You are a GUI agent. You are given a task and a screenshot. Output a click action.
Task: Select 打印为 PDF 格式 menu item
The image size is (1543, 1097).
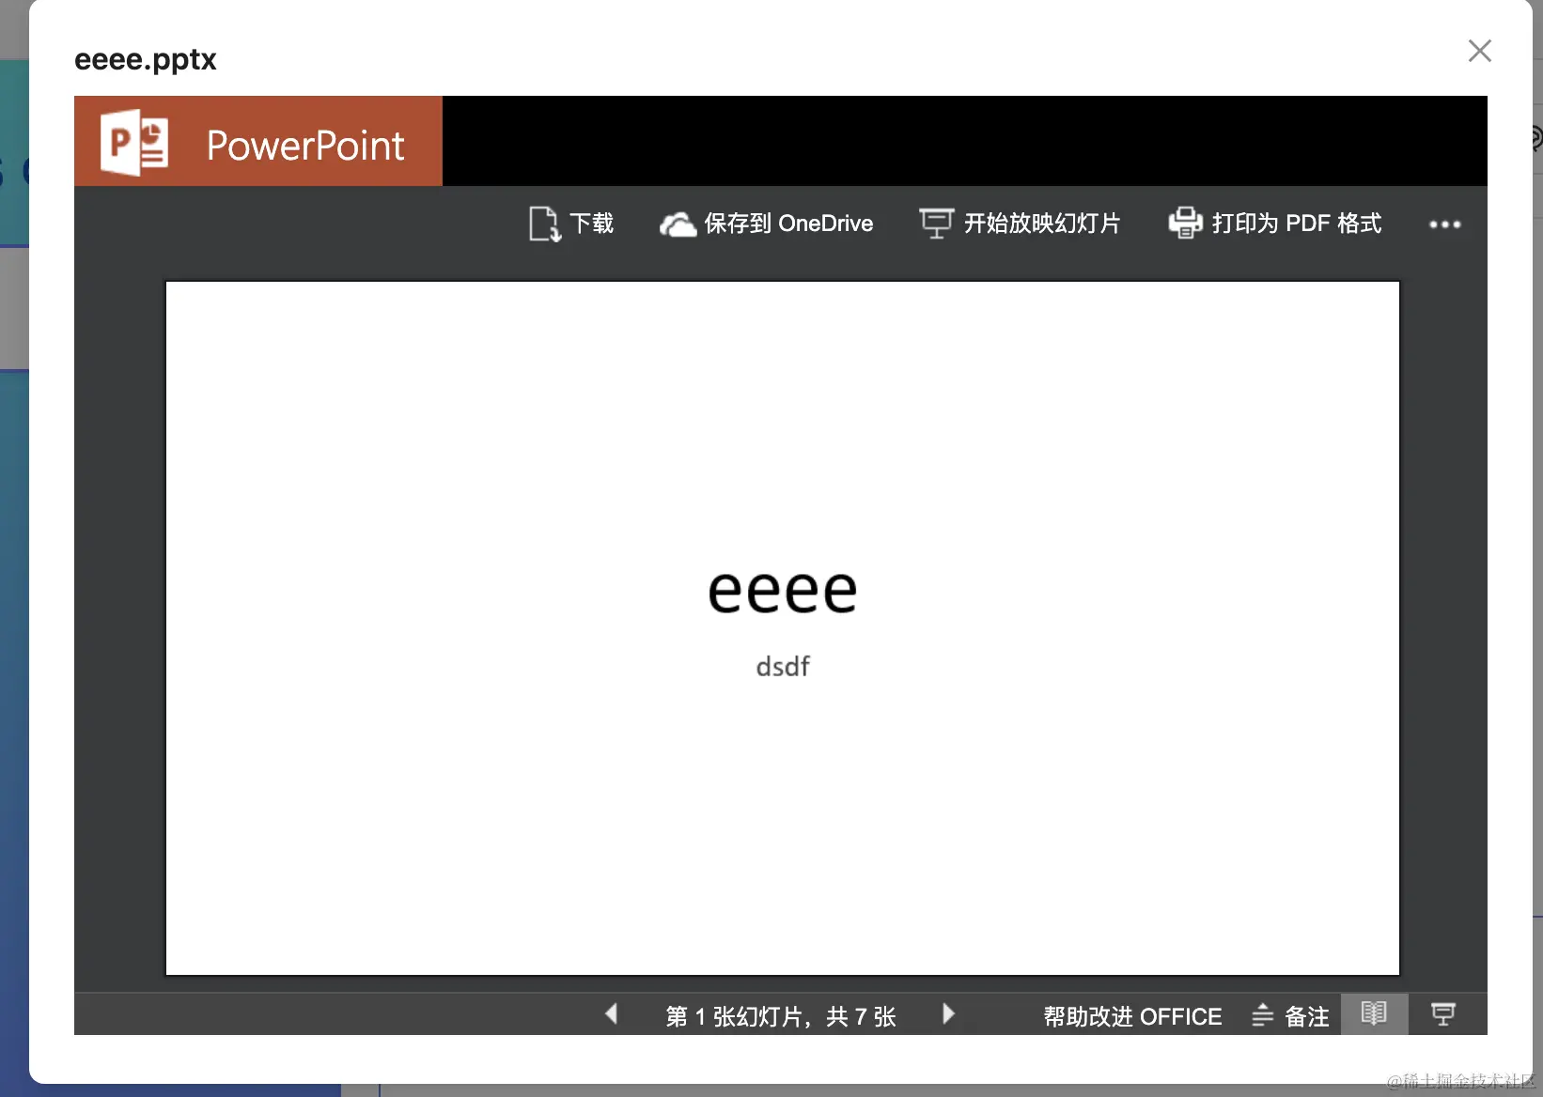coord(1297,224)
